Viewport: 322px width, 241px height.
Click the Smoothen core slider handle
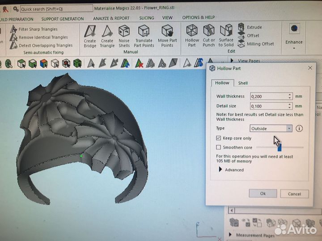(280, 147)
